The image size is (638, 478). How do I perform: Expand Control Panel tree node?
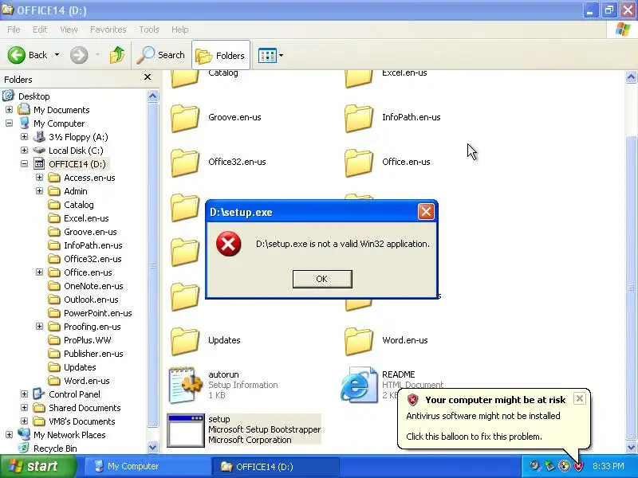click(25, 394)
